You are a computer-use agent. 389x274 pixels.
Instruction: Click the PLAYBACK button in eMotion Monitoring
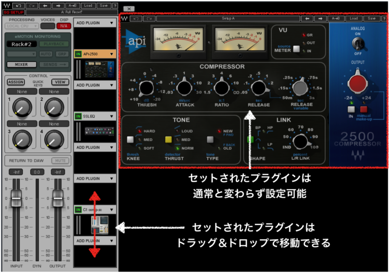[x=54, y=44]
